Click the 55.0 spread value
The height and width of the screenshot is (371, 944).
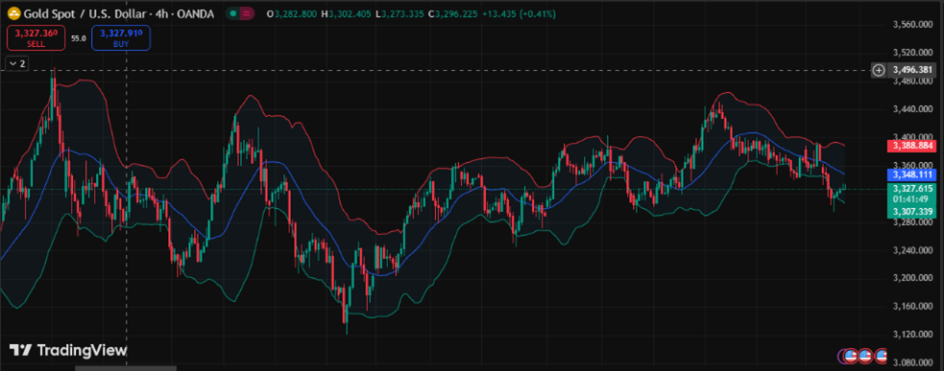pos(78,38)
